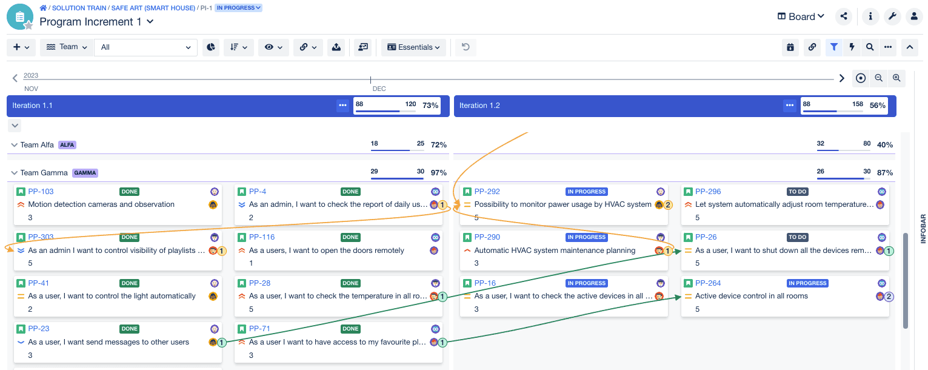Click the Iteration 1.2 header
928x370 pixels.
(x=675, y=106)
